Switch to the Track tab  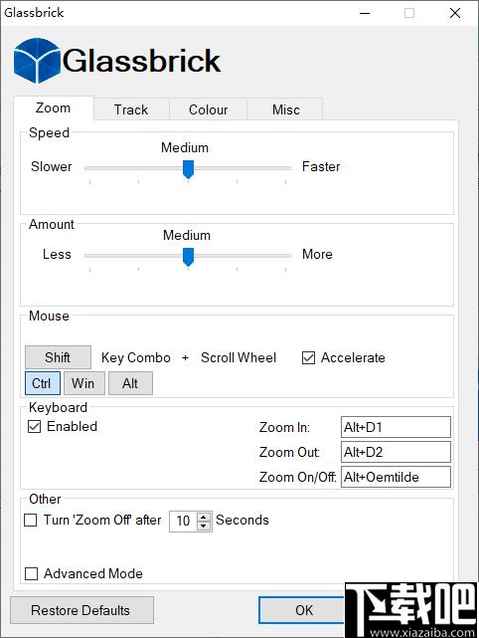131,109
